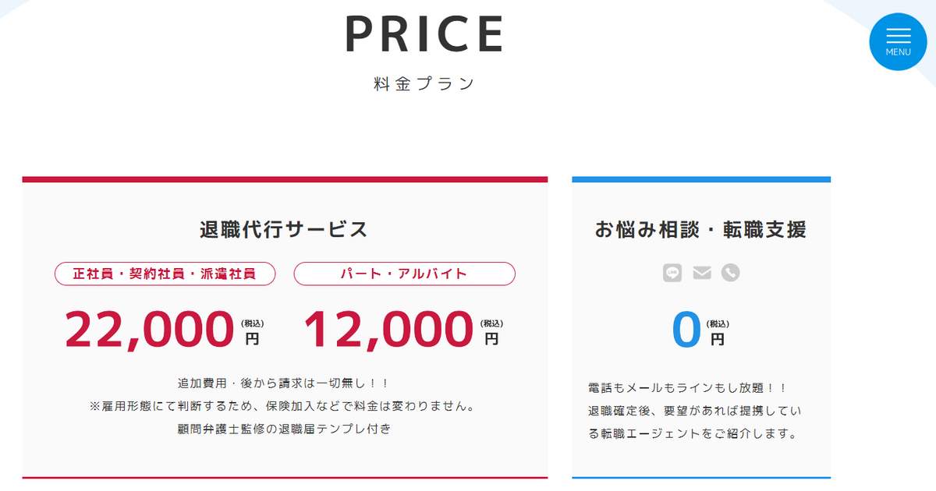This screenshot has height=491, width=936.
Task: Click the 顧問弁護士監修の退職届テンプレ付き text
Action: click(285, 428)
